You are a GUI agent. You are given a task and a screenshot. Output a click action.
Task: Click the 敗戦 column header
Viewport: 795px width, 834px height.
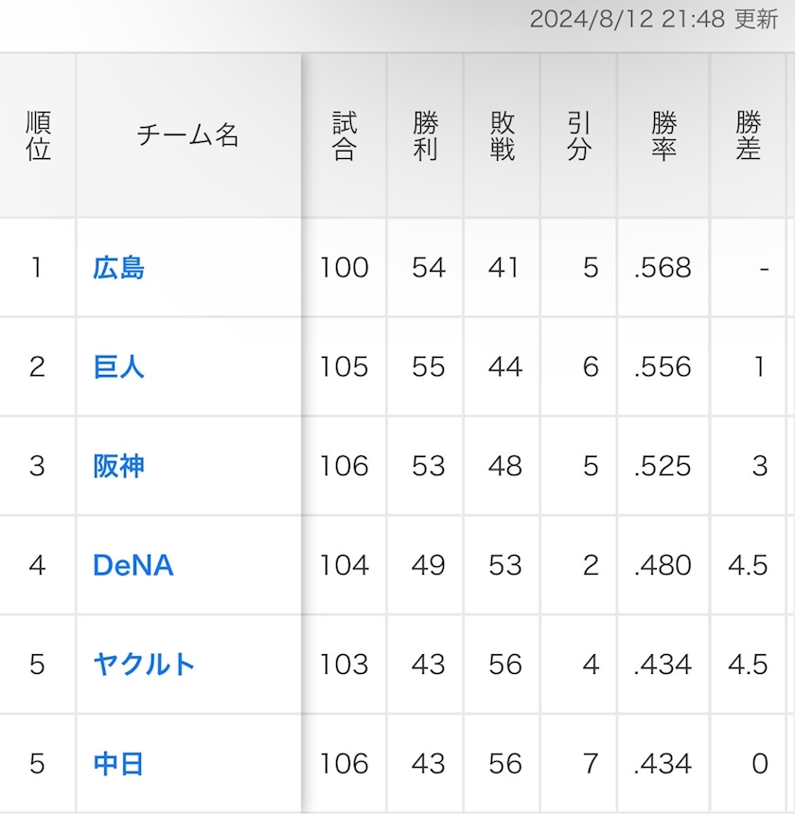pos(502,135)
